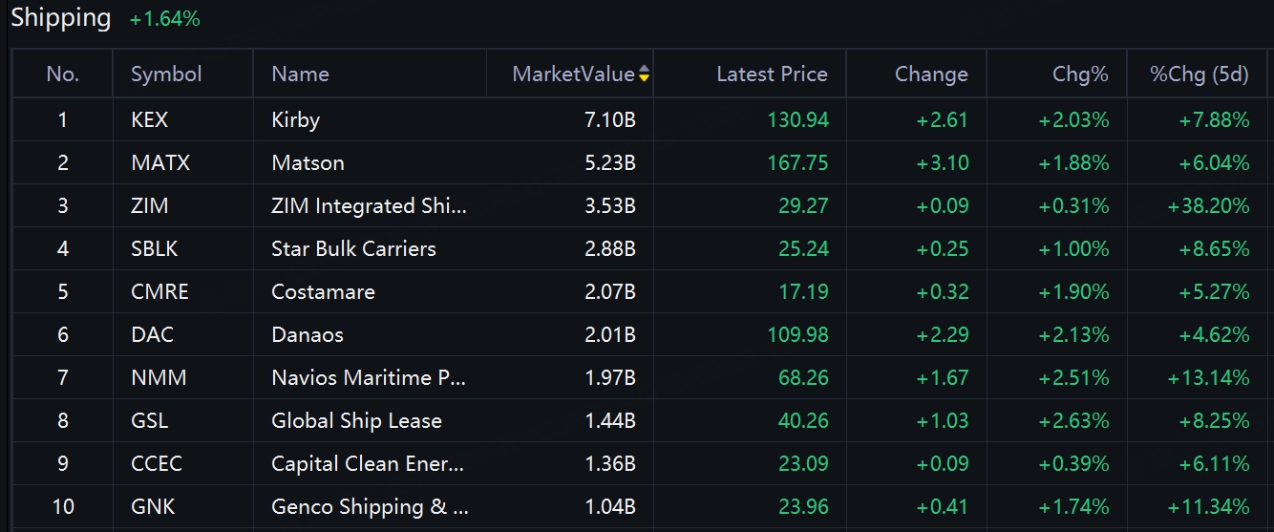Click the Shipping sector title
Screen dimensions: 1274x532
point(61,17)
